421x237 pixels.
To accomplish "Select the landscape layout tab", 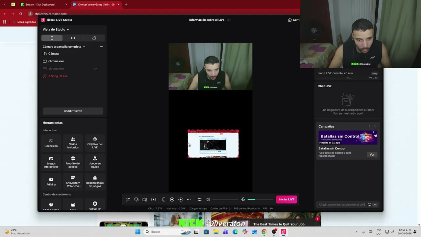I will click(73, 38).
